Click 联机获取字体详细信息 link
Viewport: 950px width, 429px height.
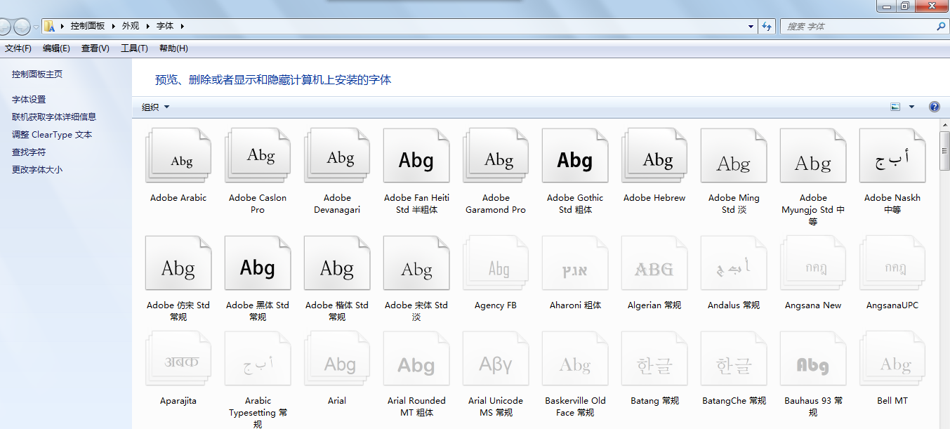[54, 117]
